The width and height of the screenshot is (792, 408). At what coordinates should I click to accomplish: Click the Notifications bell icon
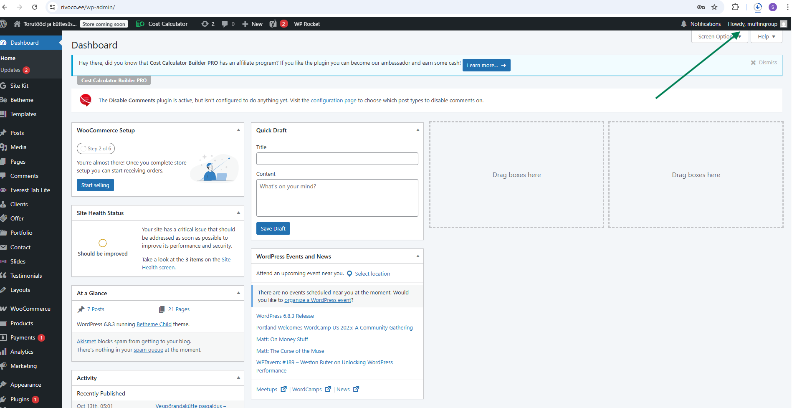point(683,24)
